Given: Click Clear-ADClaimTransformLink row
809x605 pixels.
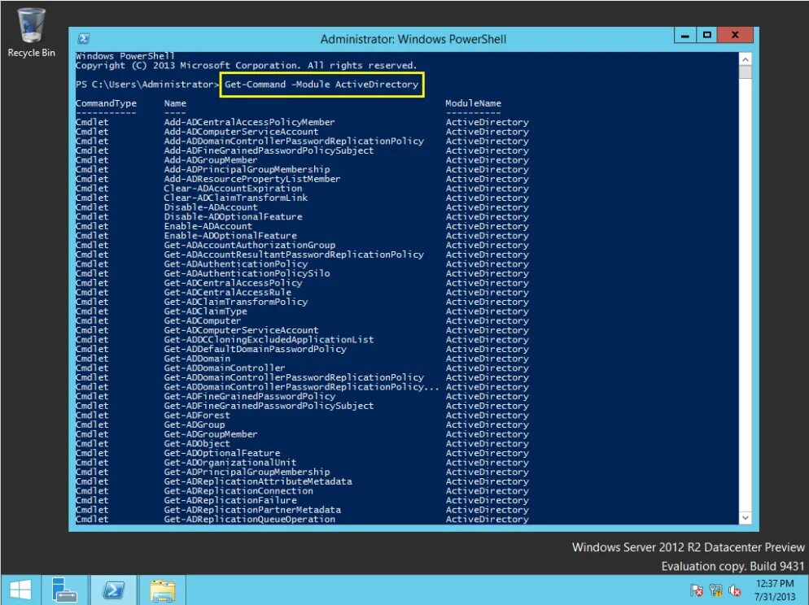Looking at the screenshot, I should click(302, 198).
